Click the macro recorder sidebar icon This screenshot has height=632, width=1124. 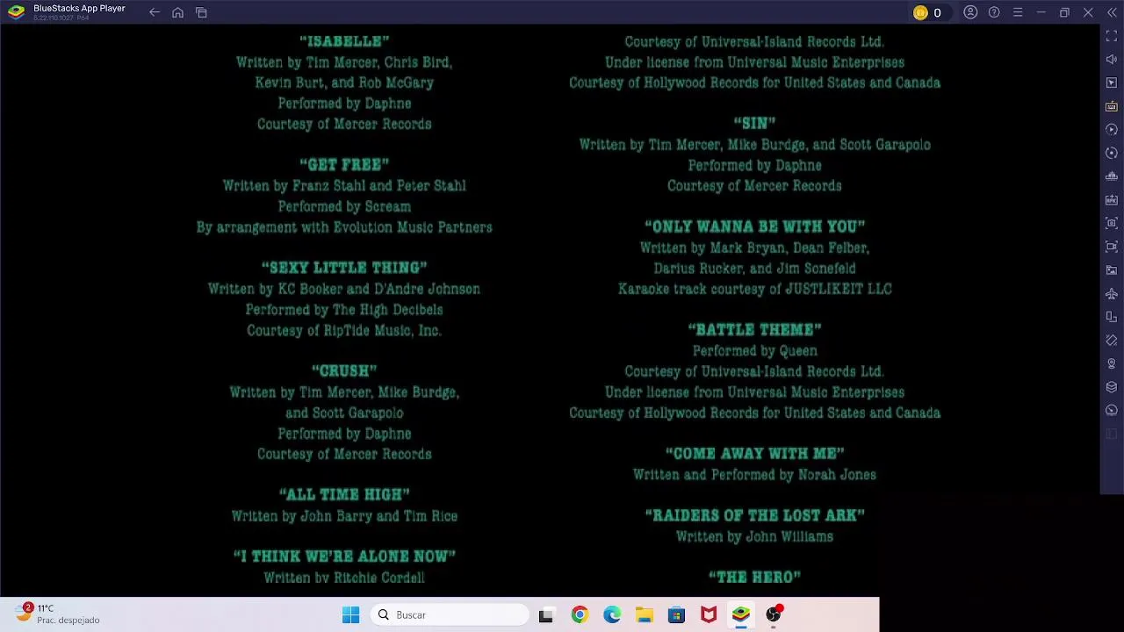pyautogui.click(x=1112, y=410)
